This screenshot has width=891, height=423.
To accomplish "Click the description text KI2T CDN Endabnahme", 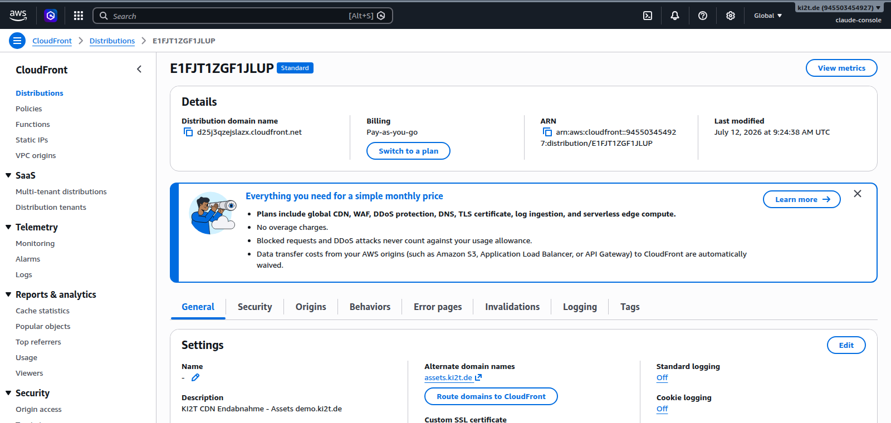I will point(262,409).
